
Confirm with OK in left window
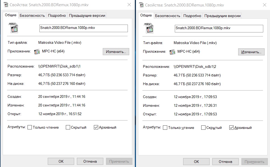coord(61,161)
